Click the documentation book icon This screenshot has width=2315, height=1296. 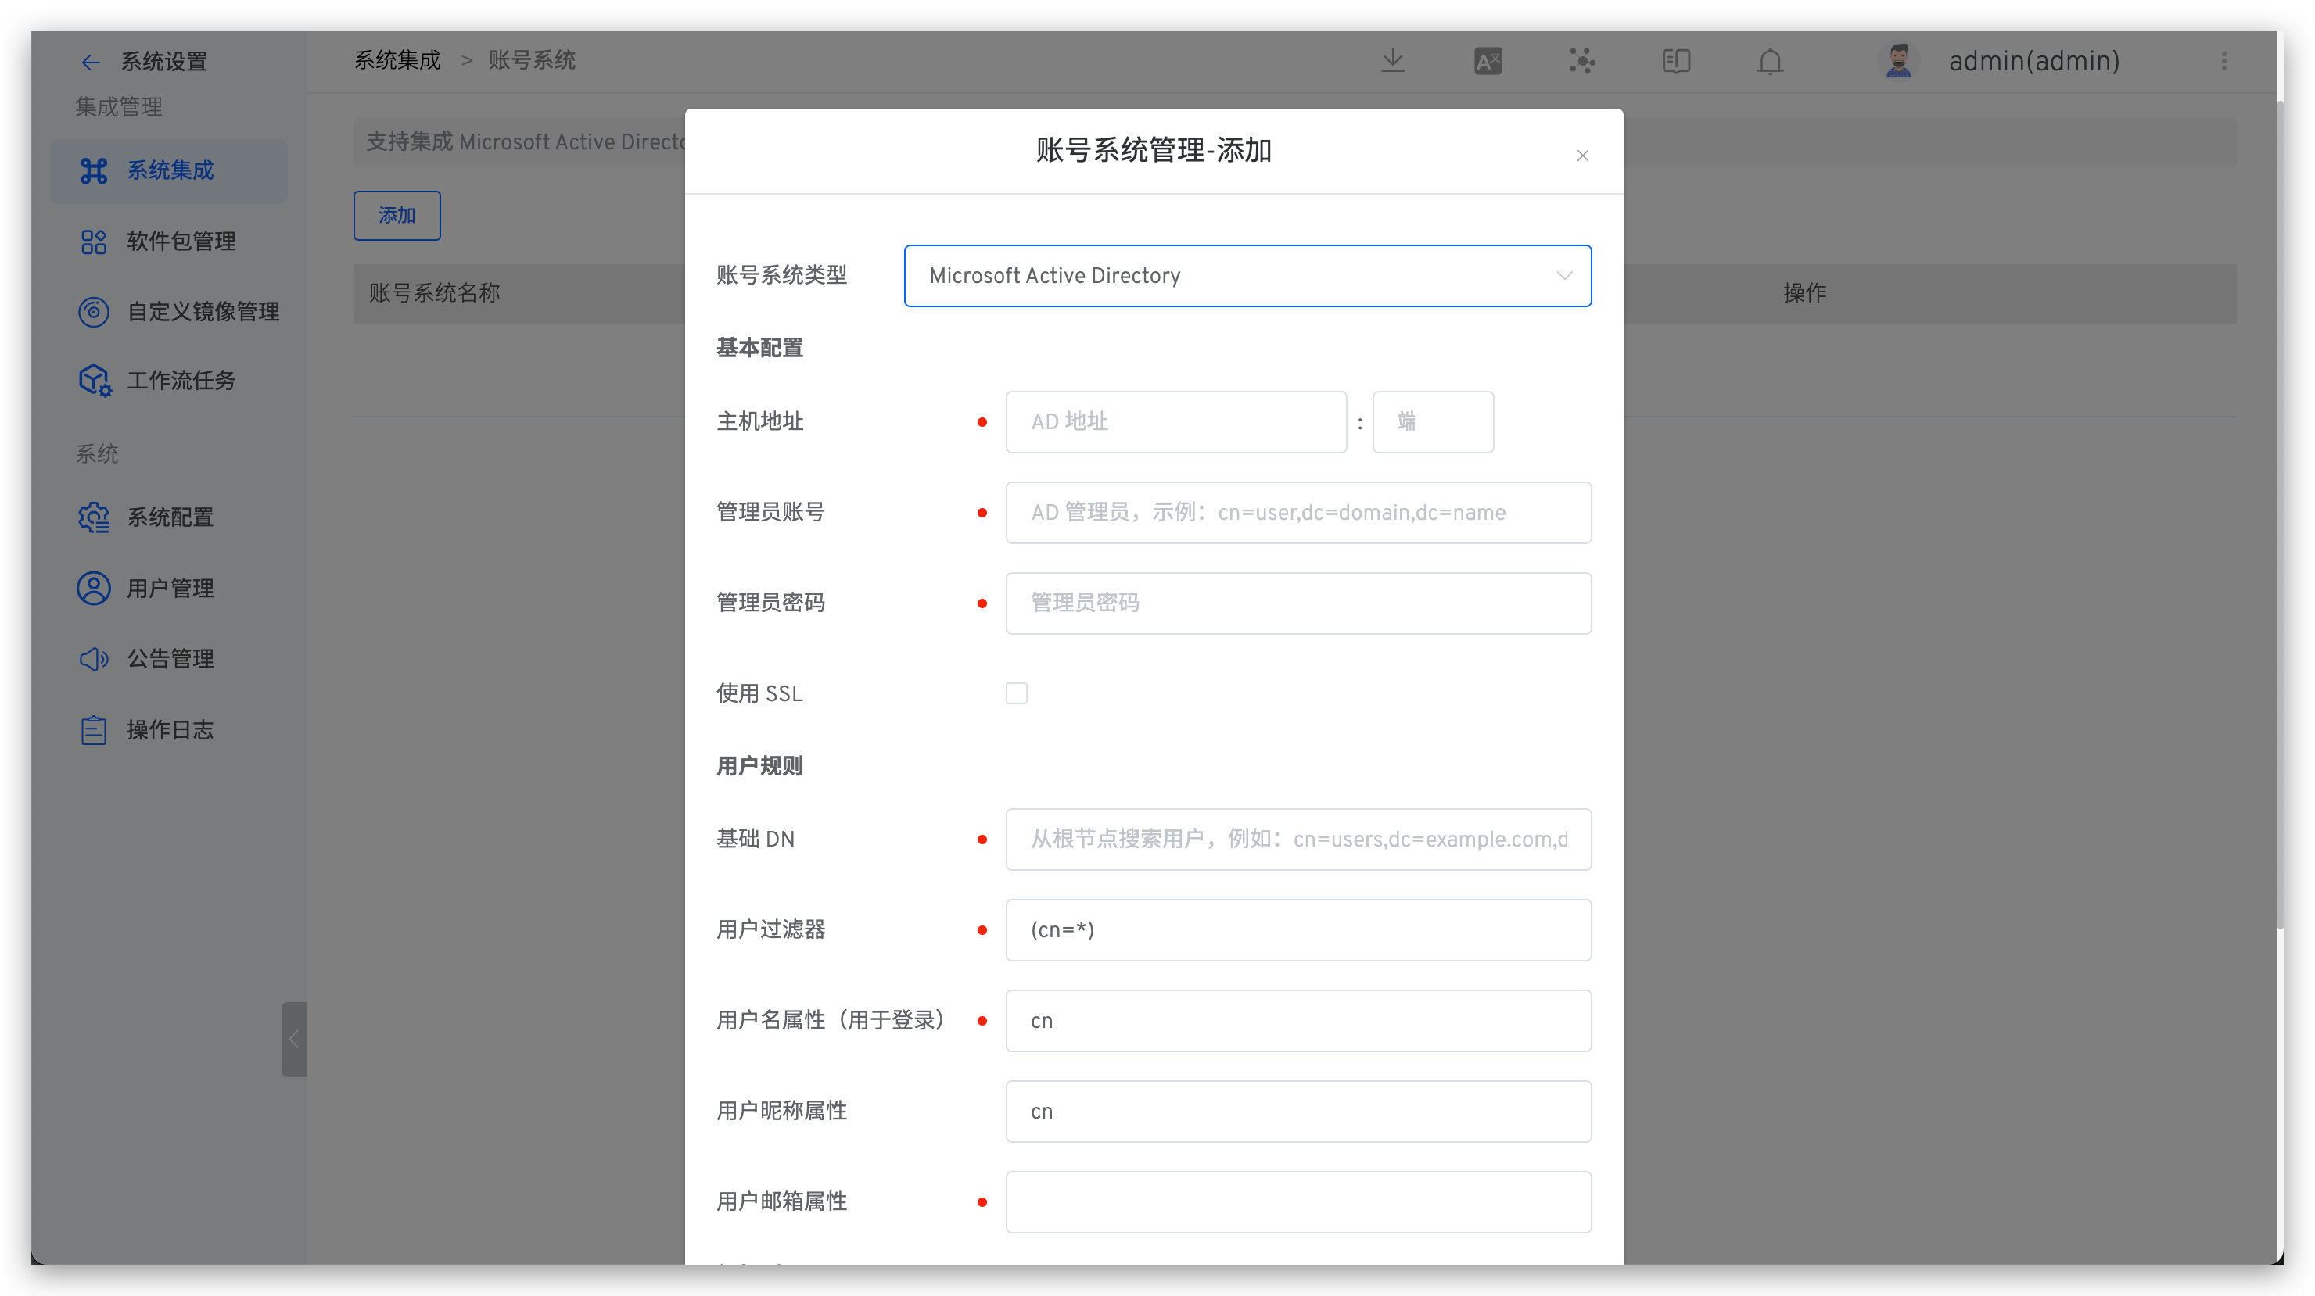pos(1676,61)
